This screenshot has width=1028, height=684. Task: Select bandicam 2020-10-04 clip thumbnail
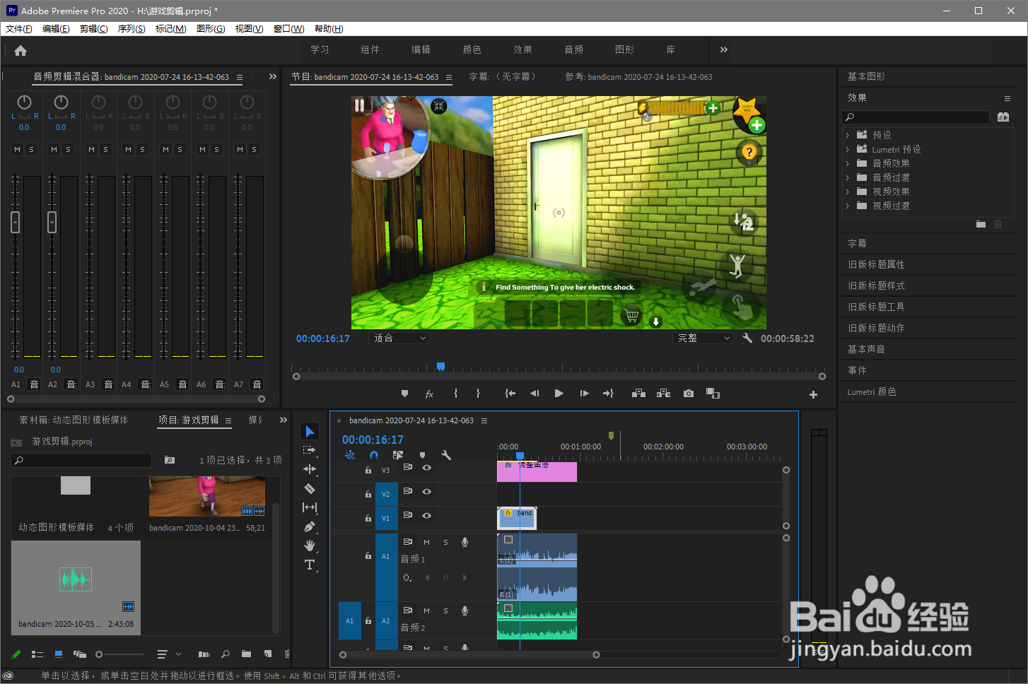[207, 497]
